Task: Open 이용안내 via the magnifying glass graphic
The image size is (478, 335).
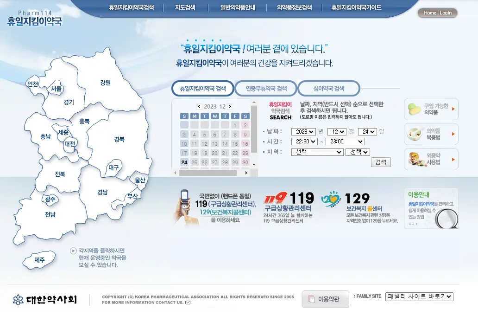Action: click(446, 218)
